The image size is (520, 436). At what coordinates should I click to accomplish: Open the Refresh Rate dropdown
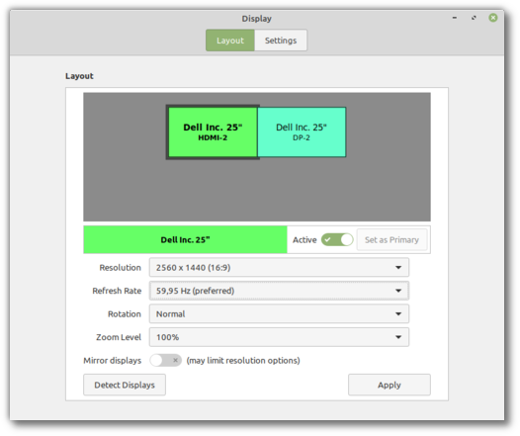[279, 291]
